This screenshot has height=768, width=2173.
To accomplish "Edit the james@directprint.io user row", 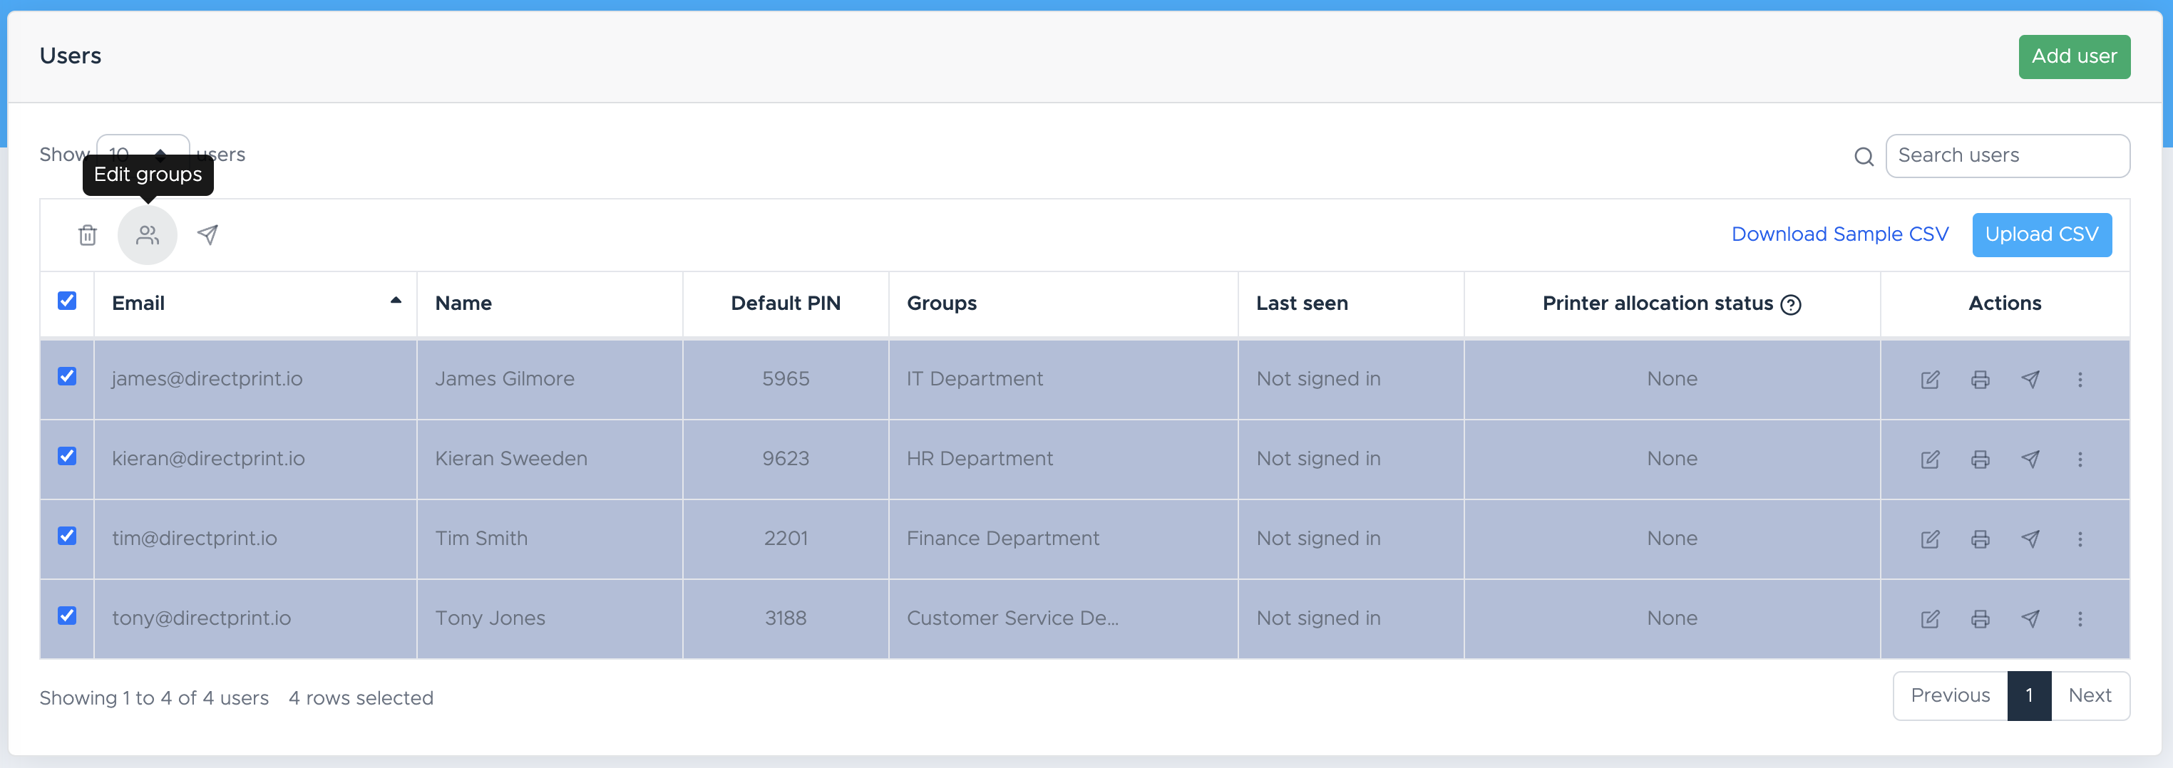I will coord(1929,379).
